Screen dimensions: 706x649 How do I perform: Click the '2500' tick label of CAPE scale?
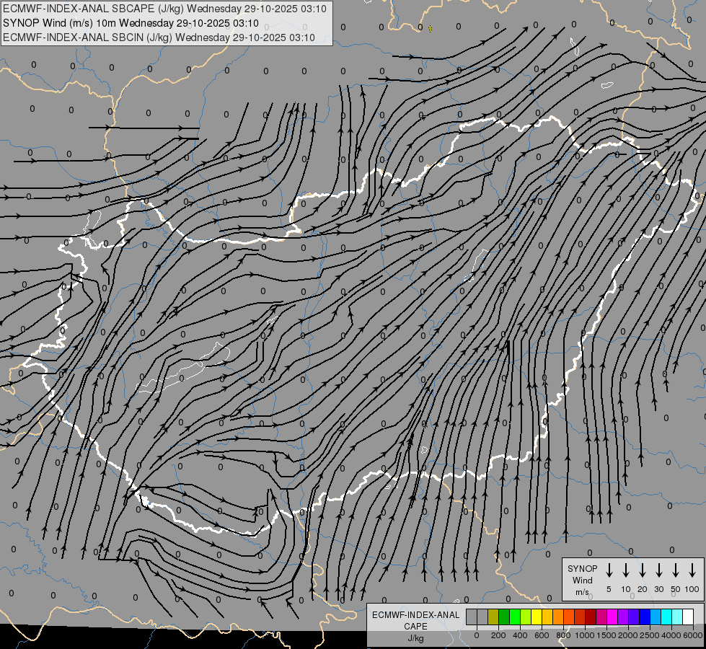650,635
